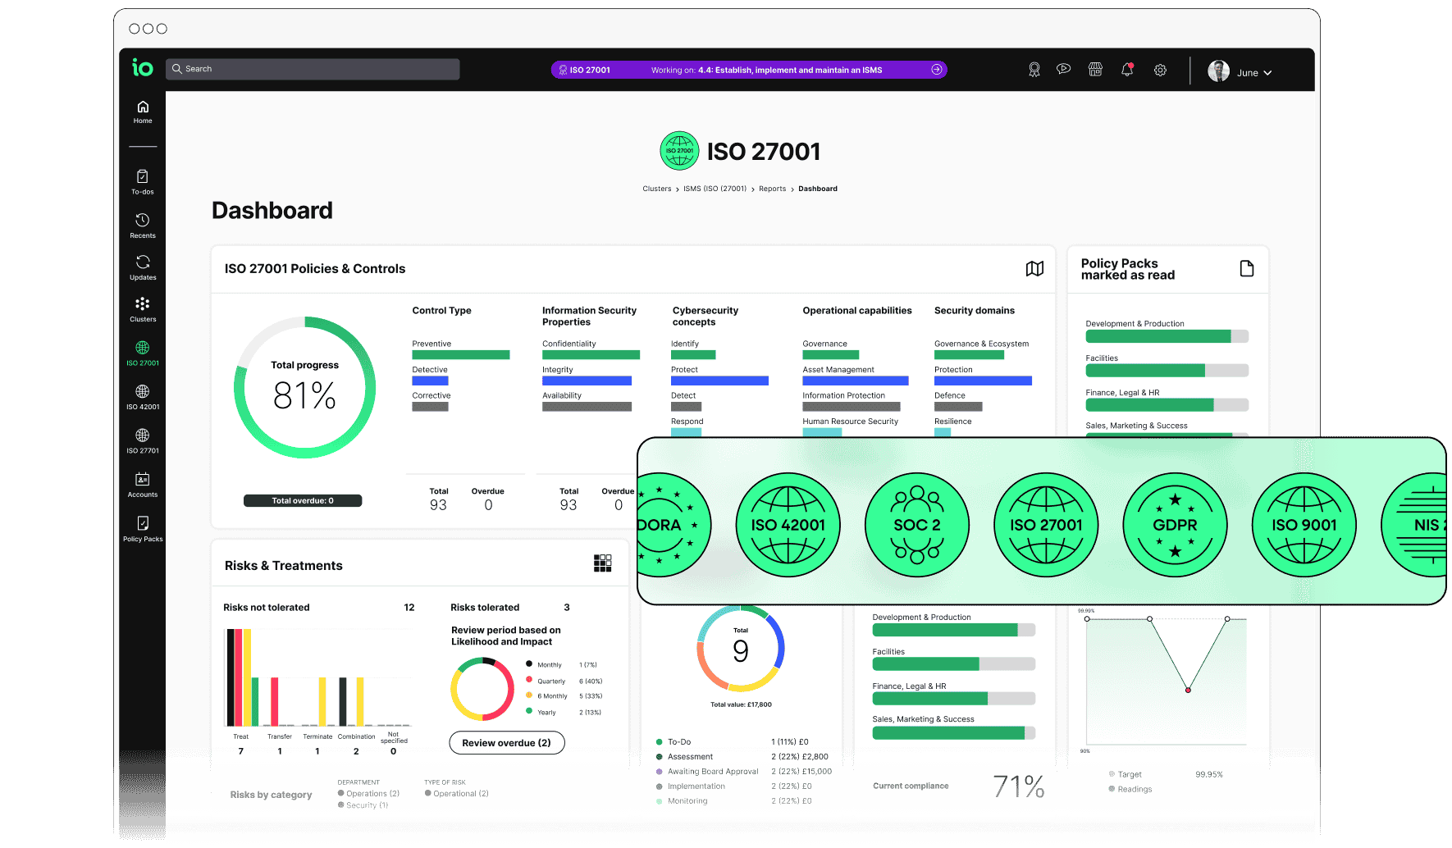This screenshot has height=848, width=1452.
Task: Open the chat messages icon
Action: [1064, 70]
